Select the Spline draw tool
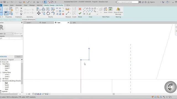This screenshot has height=99, width=177. pos(95,11)
